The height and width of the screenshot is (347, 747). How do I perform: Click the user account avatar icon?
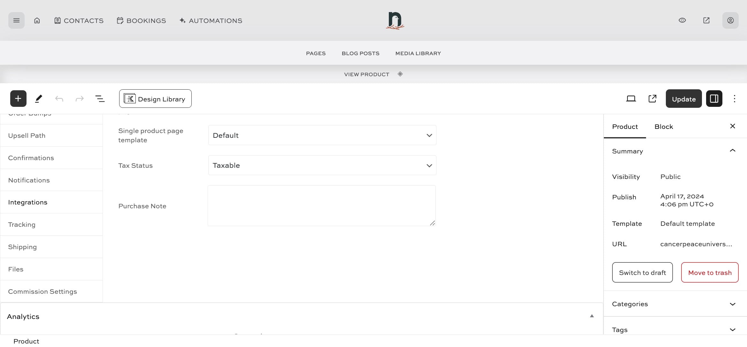pyautogui.click(x=730, y=20)
